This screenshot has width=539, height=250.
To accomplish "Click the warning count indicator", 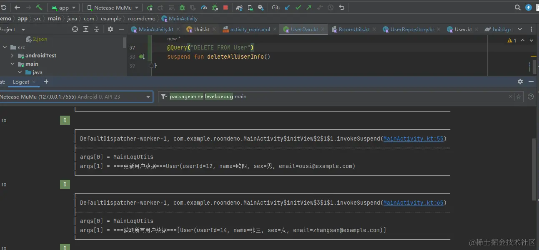I will tap(511, 40).
